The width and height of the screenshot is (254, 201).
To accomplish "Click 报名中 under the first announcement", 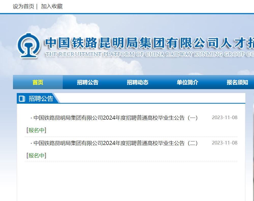I will [36, 130].
